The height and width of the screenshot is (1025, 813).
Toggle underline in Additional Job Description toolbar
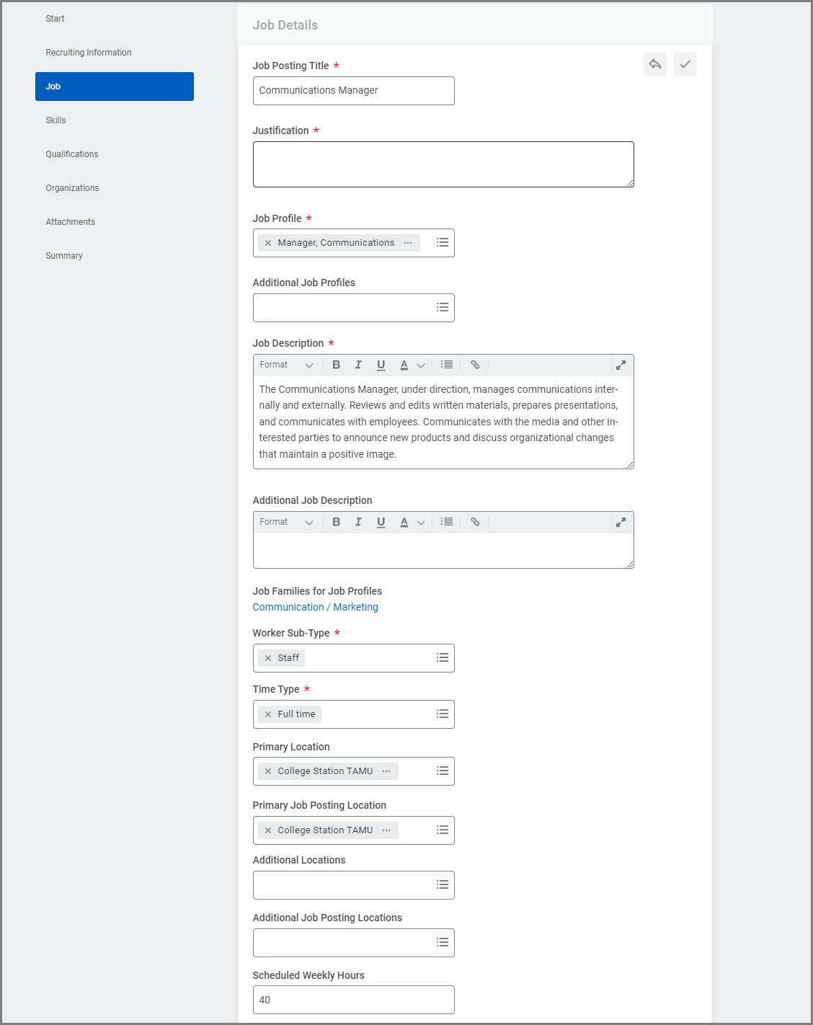point(381,522)
